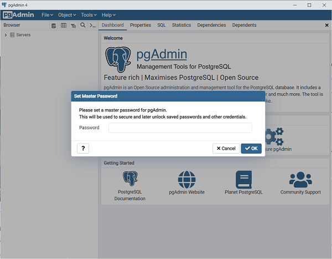Click the Password label in the dialog
The width and height of the screenshot is (332, 259).
coord(89,128)
